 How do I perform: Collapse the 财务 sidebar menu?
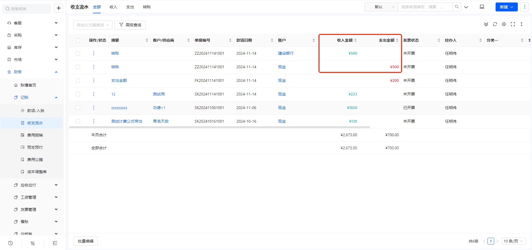pyautogui.click(x=33, y=72)
